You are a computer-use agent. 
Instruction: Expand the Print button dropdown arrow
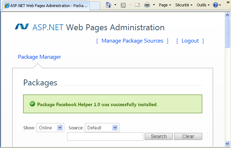154,5
